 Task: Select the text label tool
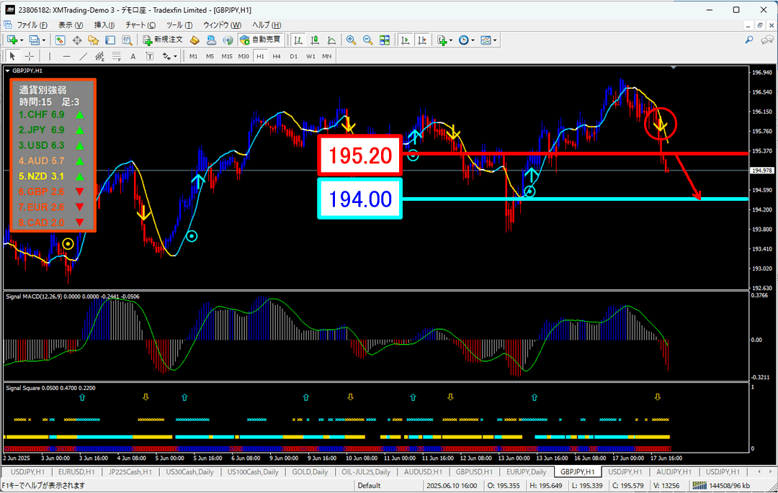click(149, 56)
